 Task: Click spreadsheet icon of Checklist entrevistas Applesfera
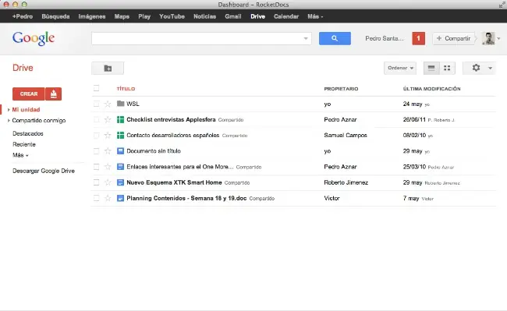[x=120, y=119]
